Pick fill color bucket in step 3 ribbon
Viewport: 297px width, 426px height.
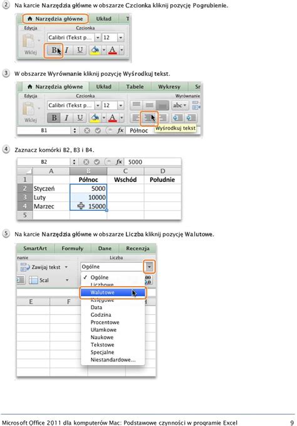(x=95, y=118)
